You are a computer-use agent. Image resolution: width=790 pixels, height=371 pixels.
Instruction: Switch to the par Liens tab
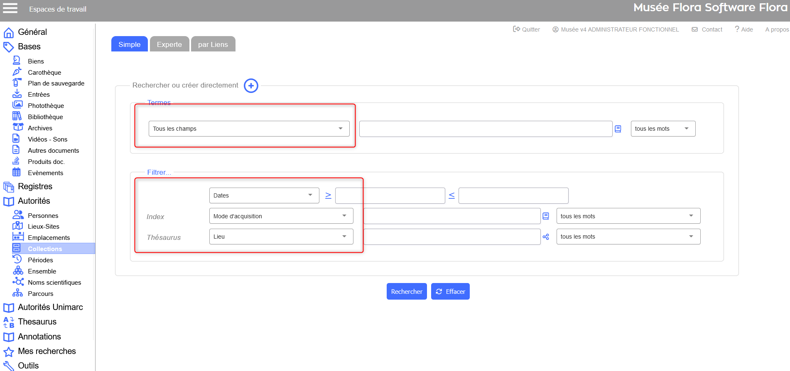213,44
